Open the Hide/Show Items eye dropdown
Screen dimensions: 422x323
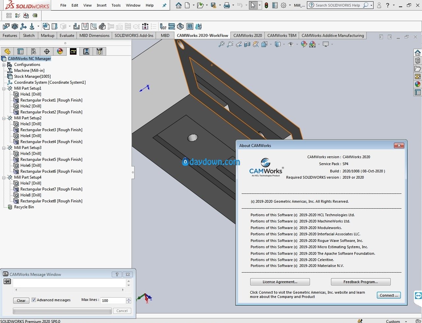click(x=297, y=44)
